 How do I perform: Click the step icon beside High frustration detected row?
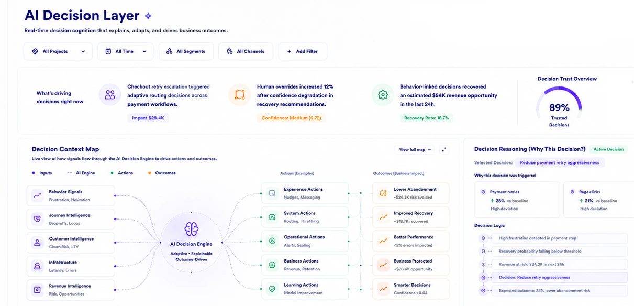(483, 238)
